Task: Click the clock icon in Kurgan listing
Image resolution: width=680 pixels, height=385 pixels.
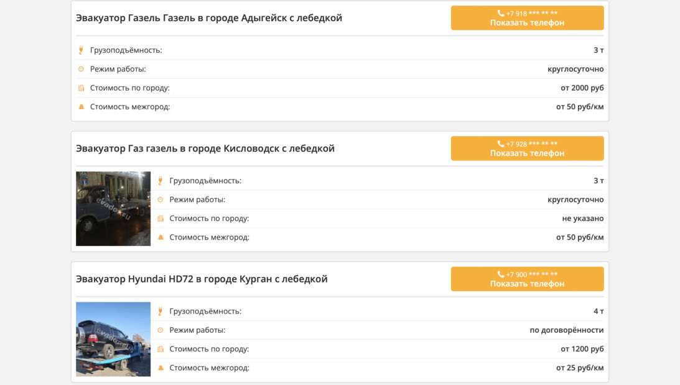Action: pos(161,330)
